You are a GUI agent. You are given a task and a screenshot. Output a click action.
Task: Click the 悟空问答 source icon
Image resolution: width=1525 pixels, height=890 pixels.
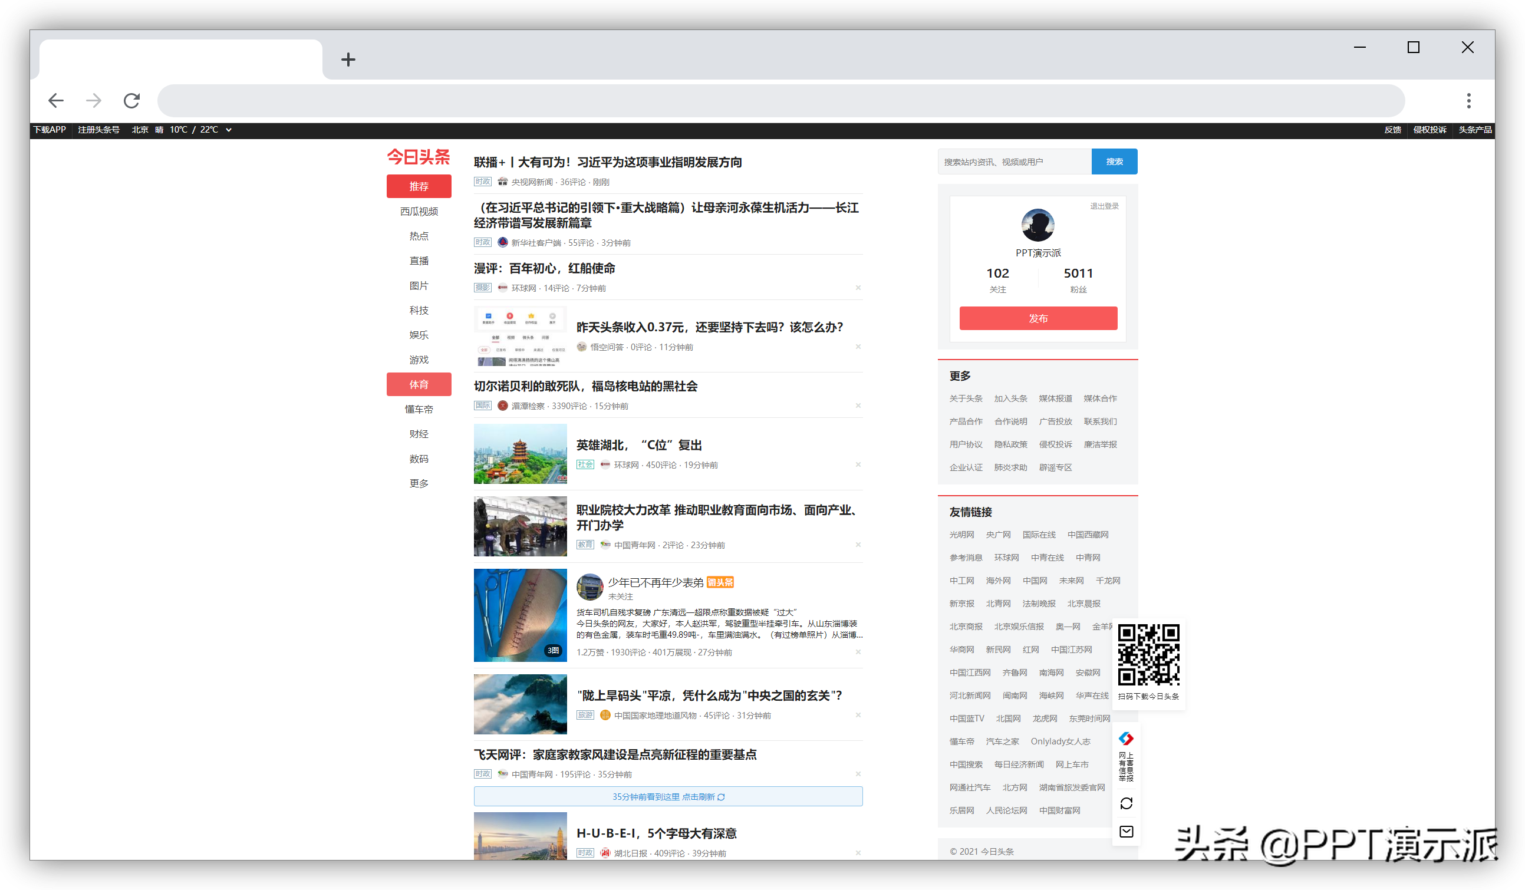click(x=582, y=347)
